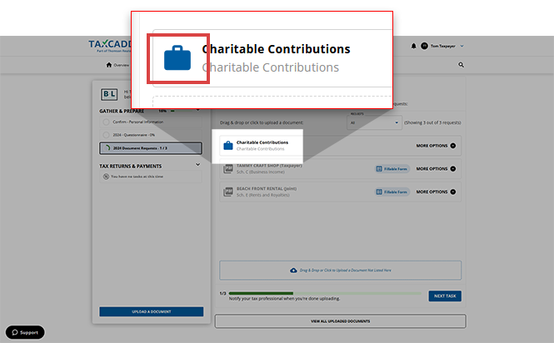Open Fillable Form for Tammy Craft Shop
Screen dimensions: 554x343
[392, 169]
